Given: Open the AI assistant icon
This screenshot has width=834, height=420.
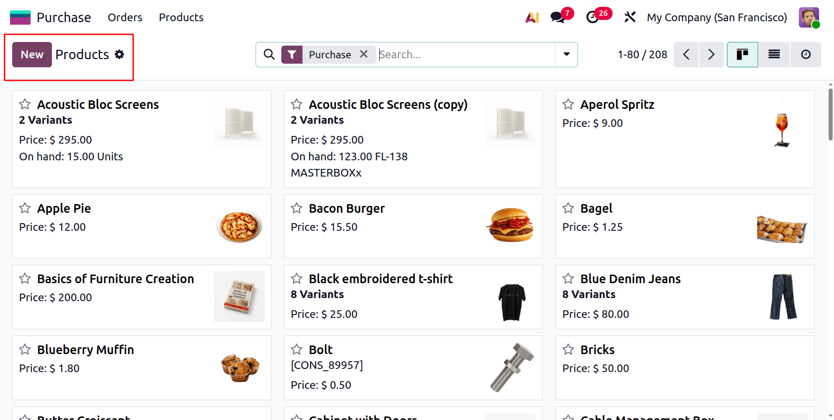Looking at the screenshot, I should 533,17.
